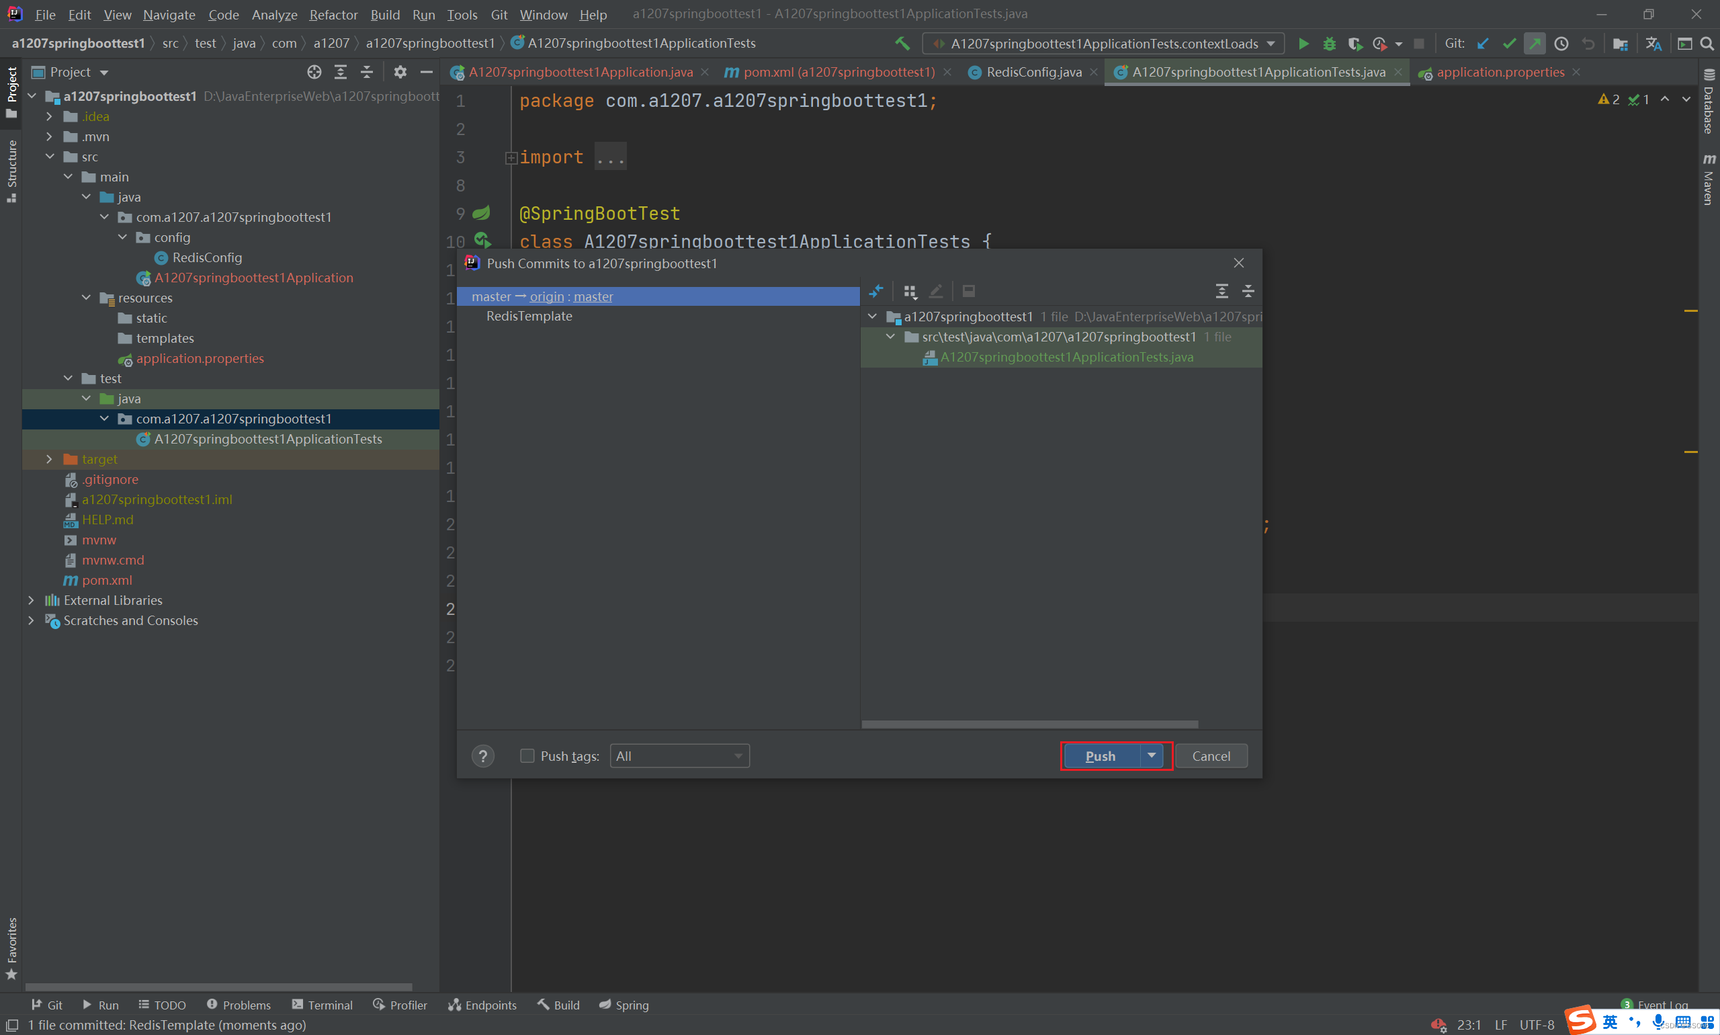Image resolution: width=1720 pixels, height=1035 pixels.
Task: Hide the Project tool window
Action: click(426, 72)
